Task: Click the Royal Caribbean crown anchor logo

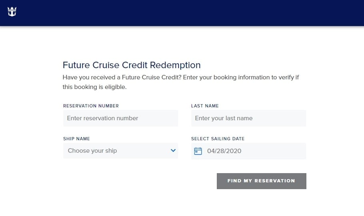Action: tap(12, 12)
